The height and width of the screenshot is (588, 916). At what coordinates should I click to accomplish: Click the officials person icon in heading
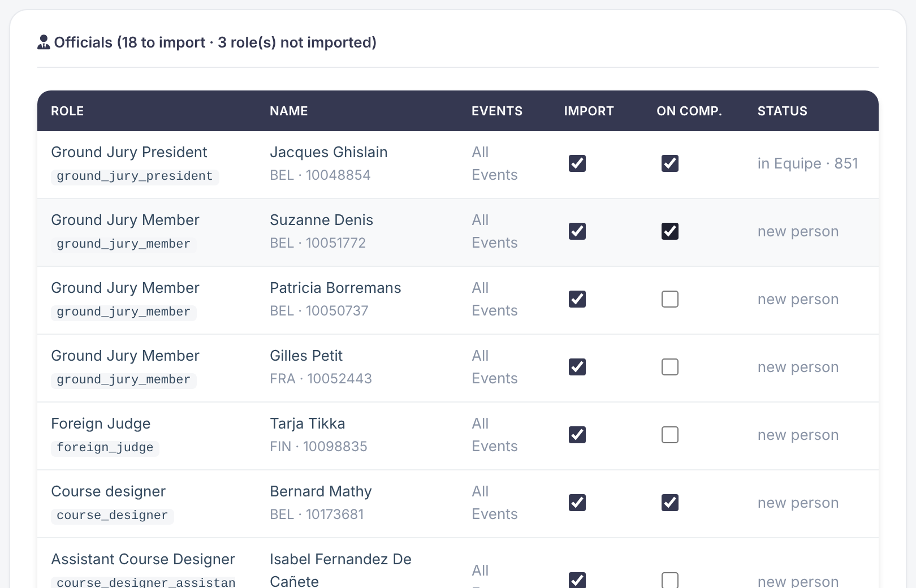44,42
